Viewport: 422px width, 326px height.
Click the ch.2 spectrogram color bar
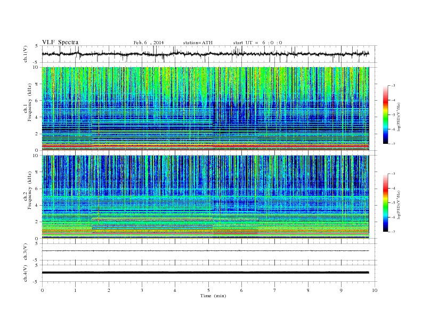pyautogui.click(x=386, y=202)
